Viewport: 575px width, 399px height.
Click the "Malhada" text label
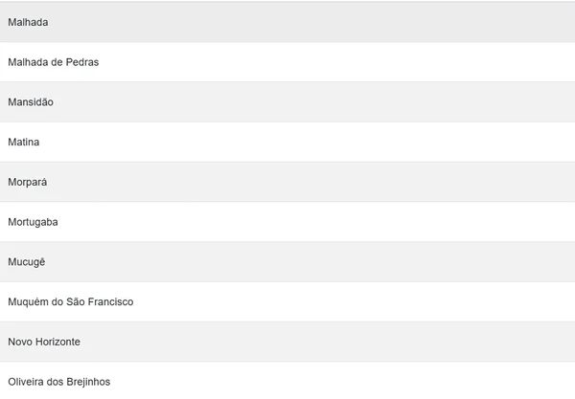[28, 22]
